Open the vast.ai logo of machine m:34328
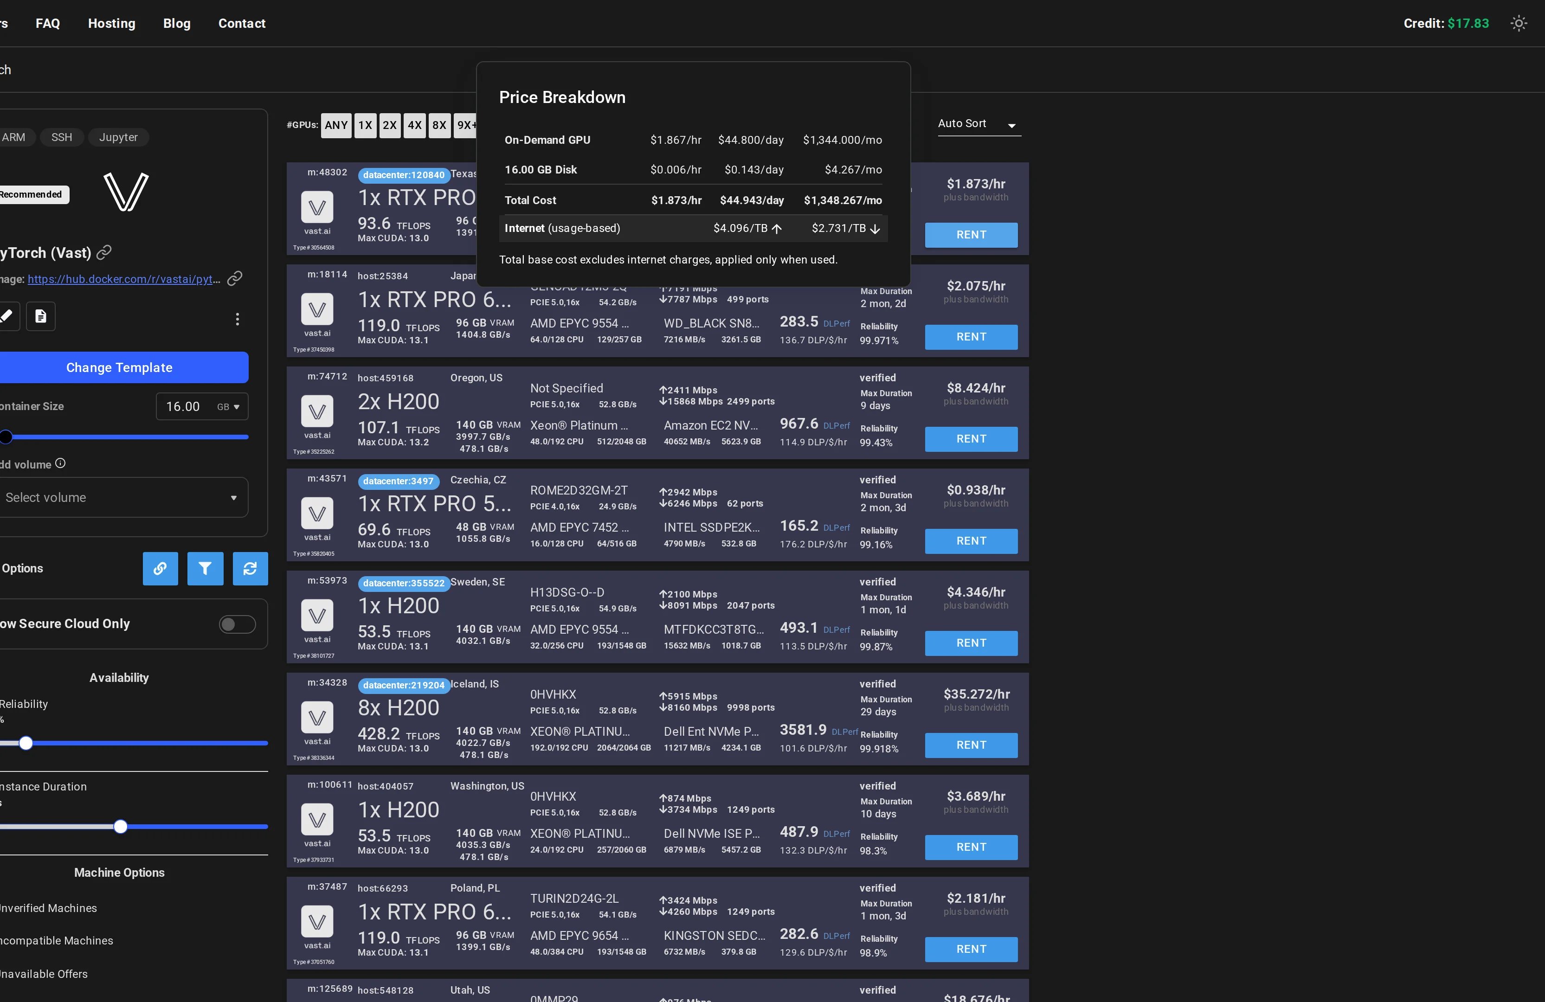Image resolution: width=1545 pixels, height=1002 pixels. (x=317, y=717)
